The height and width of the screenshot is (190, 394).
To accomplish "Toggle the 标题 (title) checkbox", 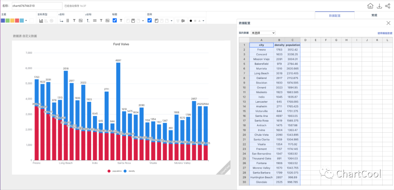I will coord(115,20).
